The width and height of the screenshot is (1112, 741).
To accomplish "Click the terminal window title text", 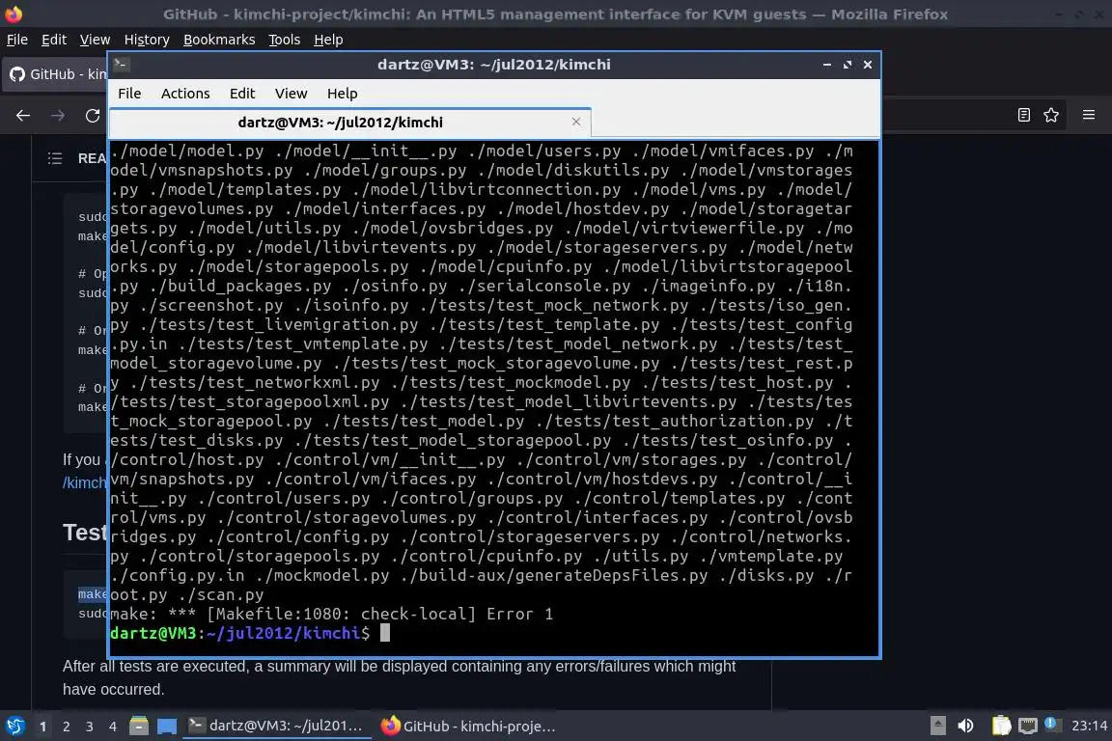I will click(x=493, y=65).
